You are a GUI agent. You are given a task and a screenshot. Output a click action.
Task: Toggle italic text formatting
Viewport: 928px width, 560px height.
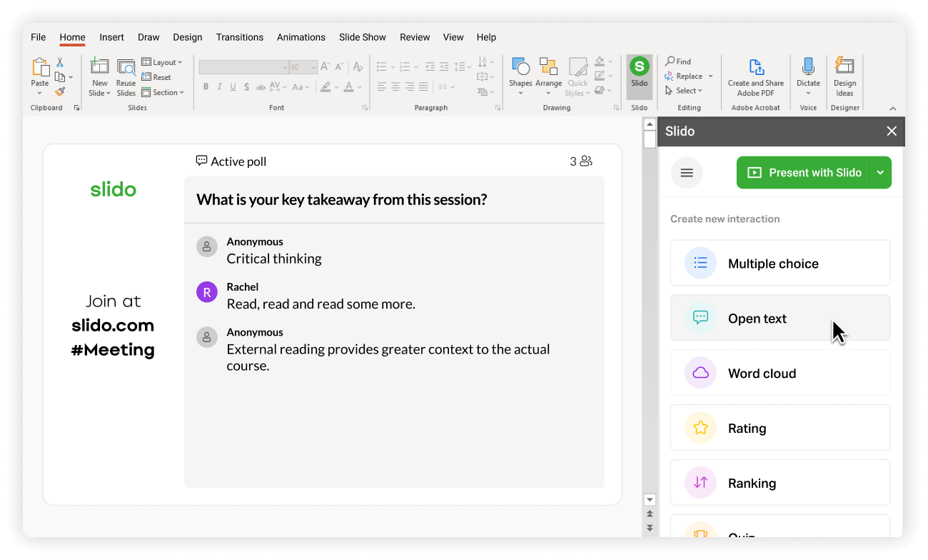coord(218,86)
